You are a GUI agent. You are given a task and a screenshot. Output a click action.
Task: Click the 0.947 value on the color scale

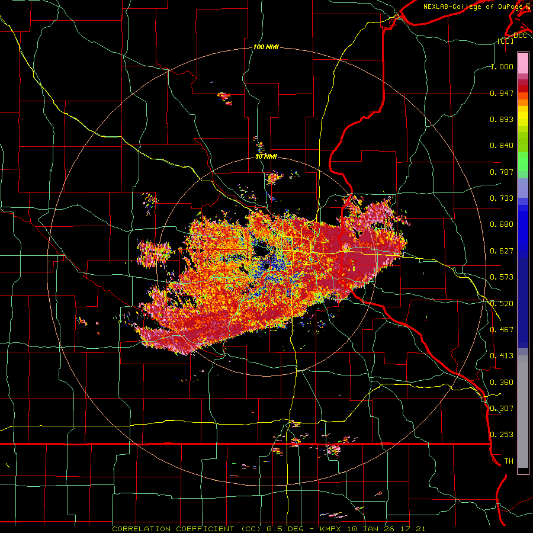tap(502, 93)
